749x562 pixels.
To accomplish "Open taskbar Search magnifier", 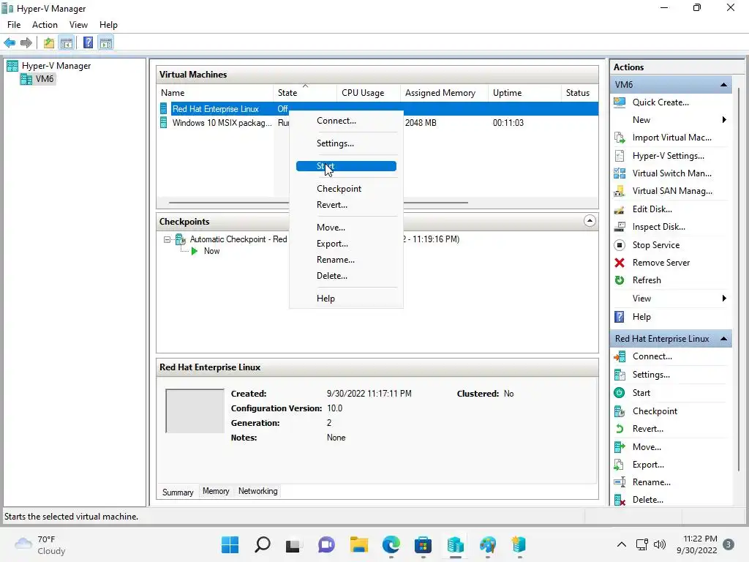I will point(263,544).
